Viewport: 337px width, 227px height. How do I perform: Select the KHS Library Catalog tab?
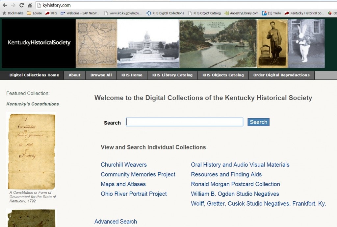[x=172, y=75]
